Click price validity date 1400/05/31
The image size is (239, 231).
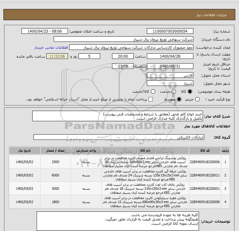coord(170,66)
